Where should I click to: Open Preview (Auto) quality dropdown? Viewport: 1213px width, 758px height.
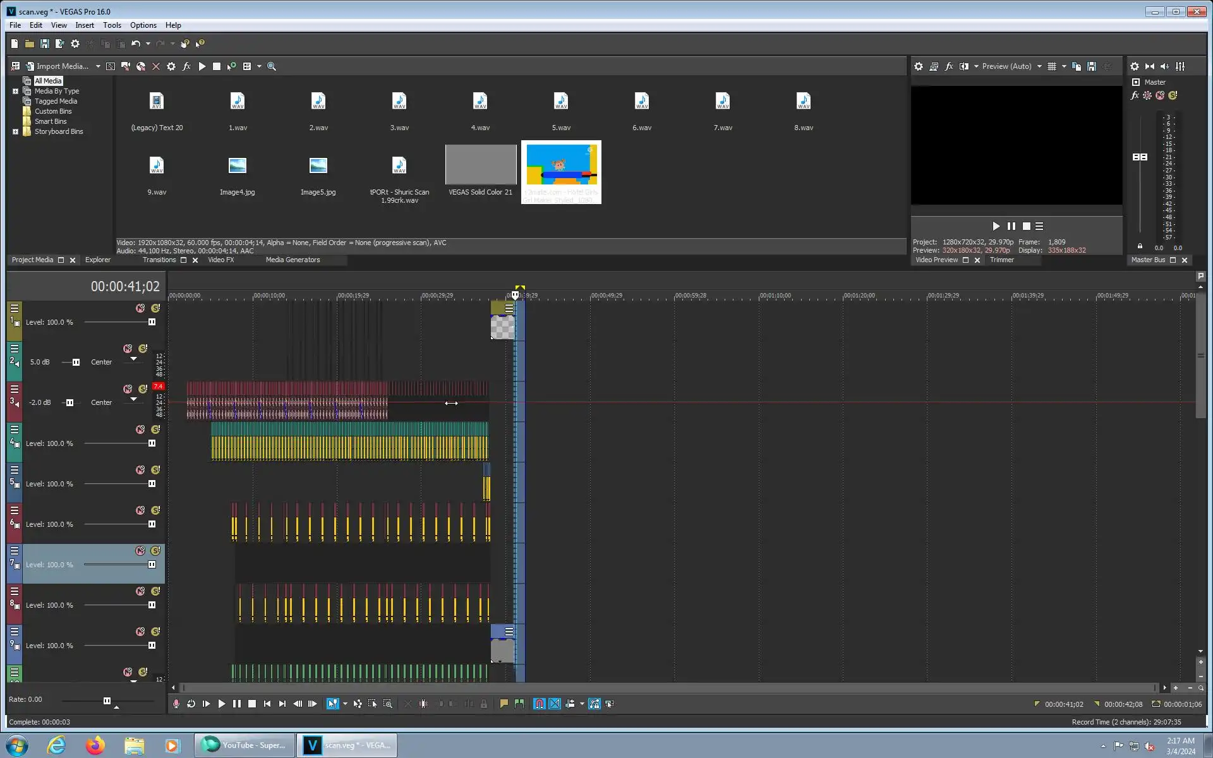1039,66
